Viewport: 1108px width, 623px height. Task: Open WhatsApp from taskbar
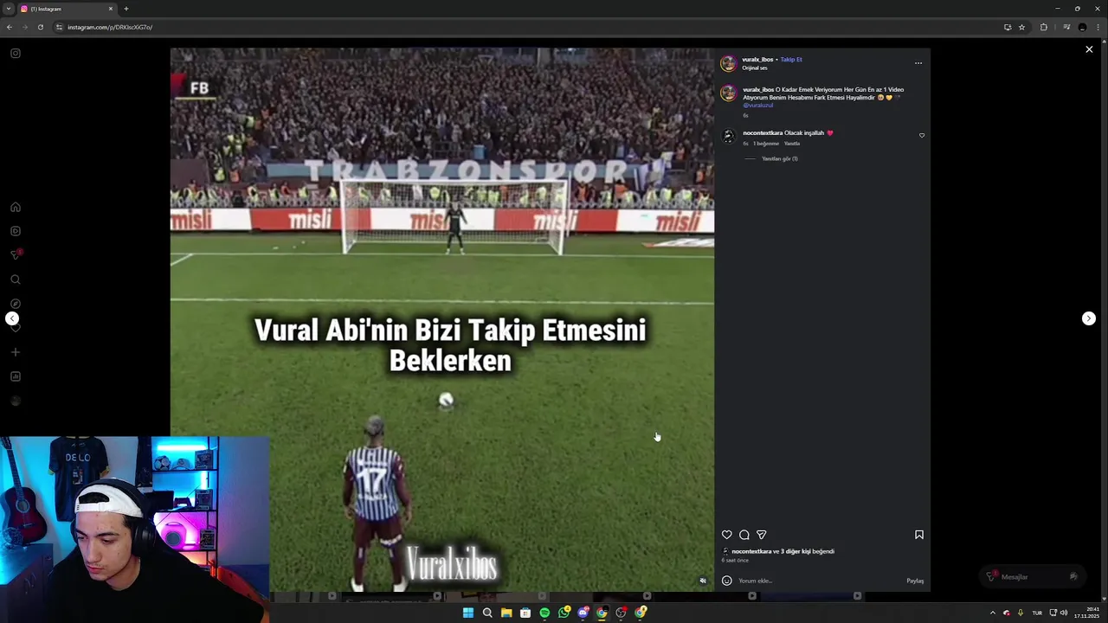point(564,613)
